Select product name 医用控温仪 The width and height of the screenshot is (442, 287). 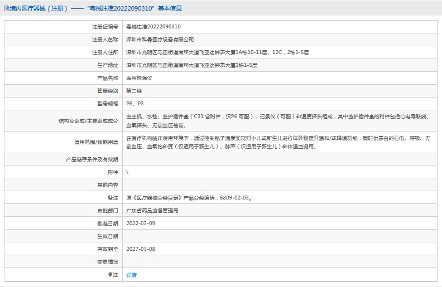pos(140,78)
